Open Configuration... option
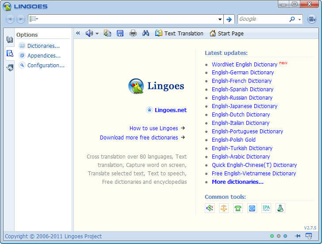This screenshot has height=244, width=322. (x=46, y=66)
